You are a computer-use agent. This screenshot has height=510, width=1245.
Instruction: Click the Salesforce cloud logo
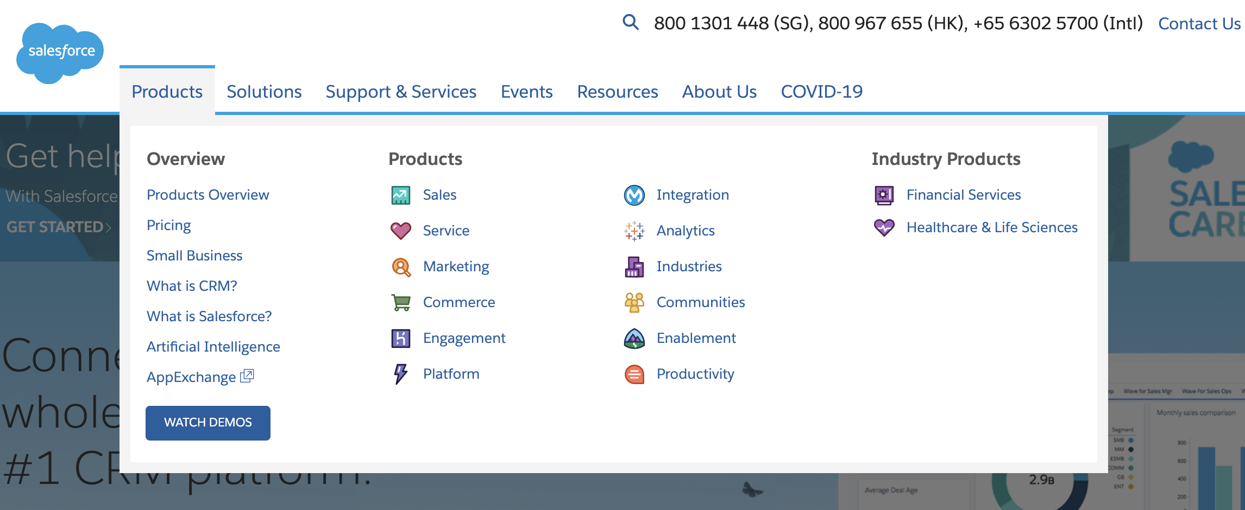pyautogui.click(x=60, y=53)
